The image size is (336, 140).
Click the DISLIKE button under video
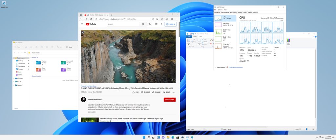pos(145,92)
